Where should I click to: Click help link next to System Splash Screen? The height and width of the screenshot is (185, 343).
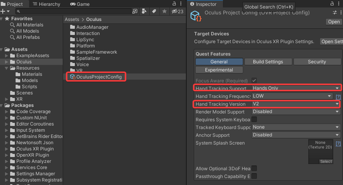338,143
